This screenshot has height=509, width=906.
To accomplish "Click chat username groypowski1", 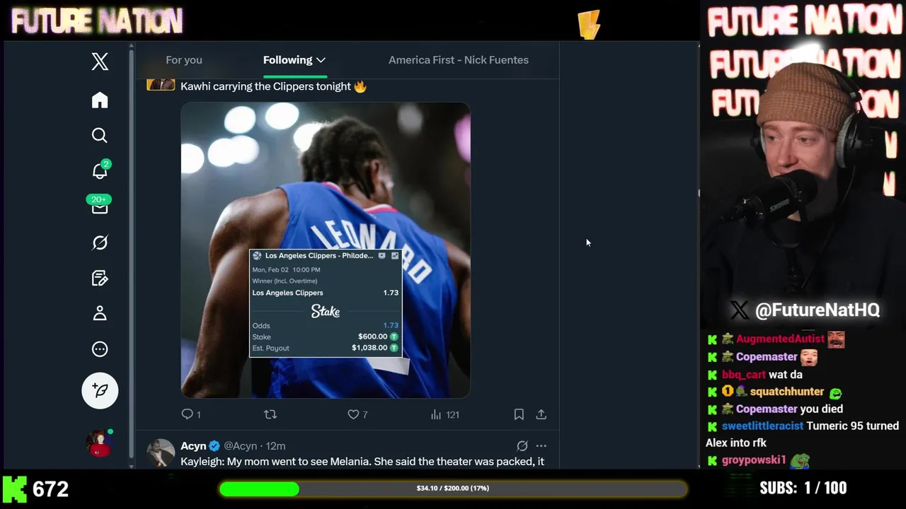I will coord(754,460).
